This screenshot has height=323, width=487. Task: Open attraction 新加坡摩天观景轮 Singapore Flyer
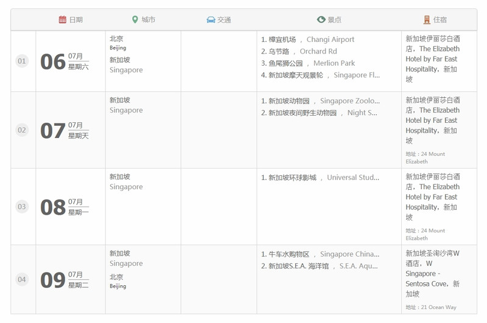pyautogui.click(x=320, y=75)
